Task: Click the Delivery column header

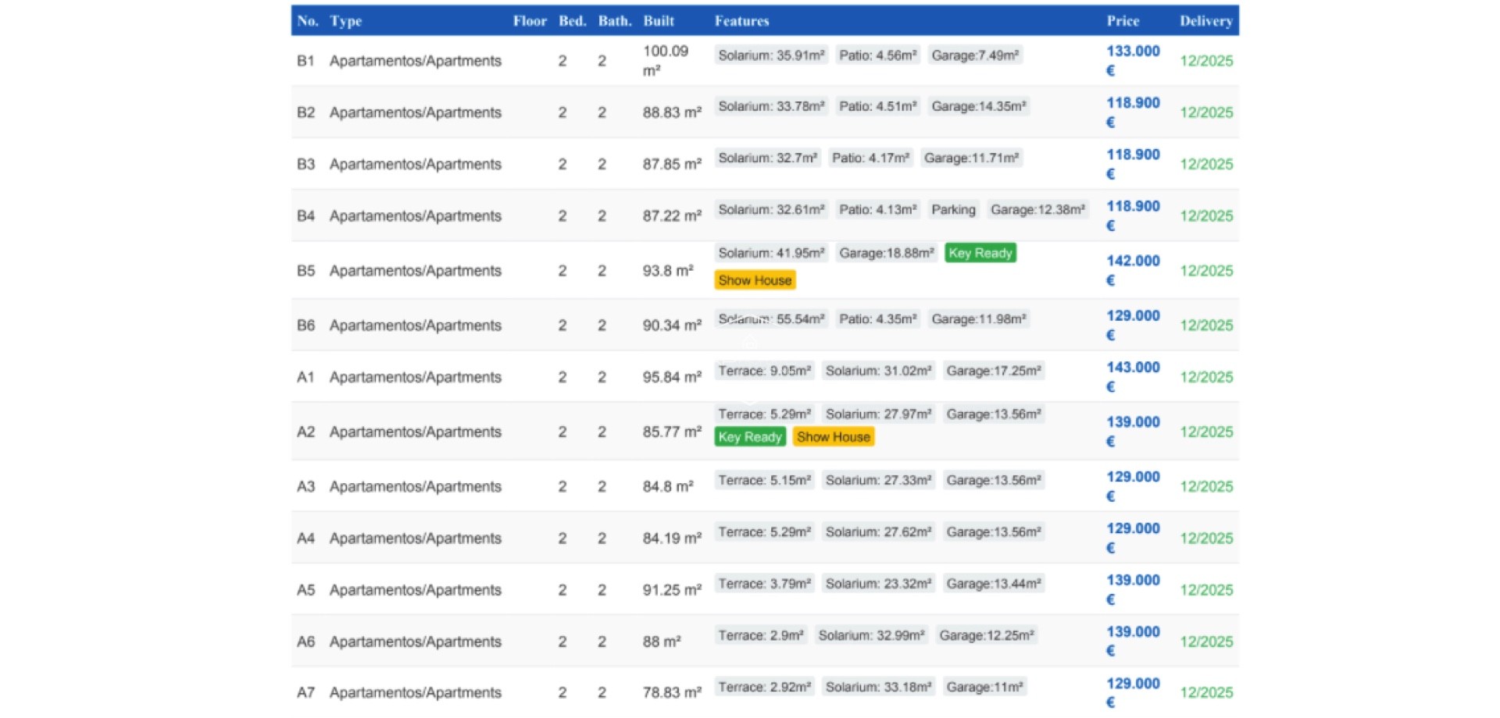Action: point(1205,21)
